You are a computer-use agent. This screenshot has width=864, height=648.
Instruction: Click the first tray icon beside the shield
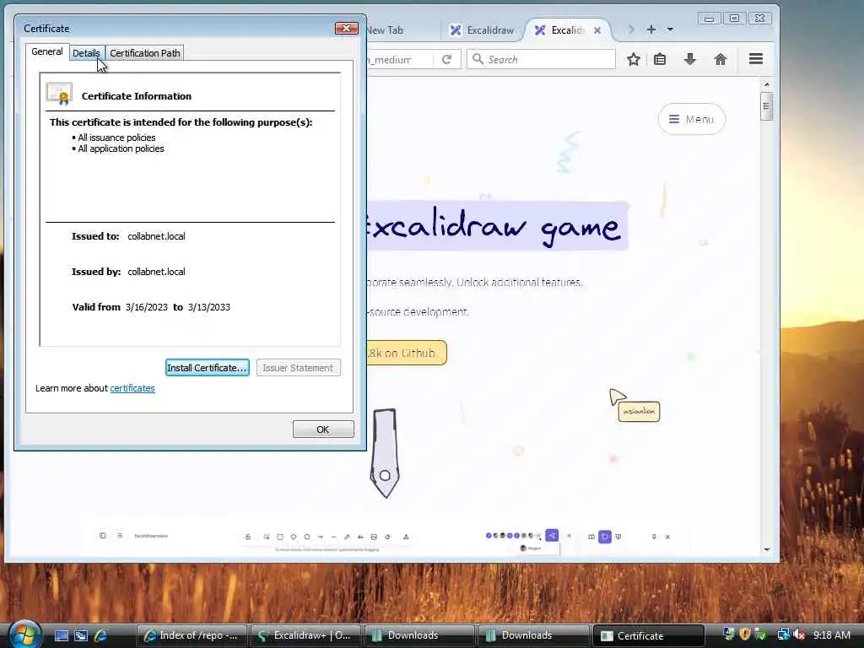point(729,634)
